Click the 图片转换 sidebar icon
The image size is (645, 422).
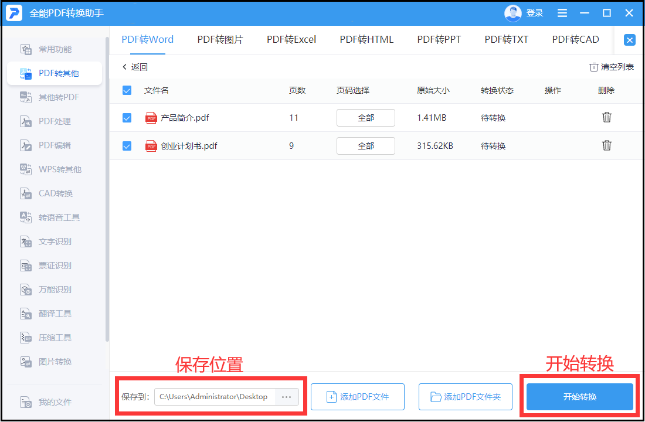(x=26, y=362)
